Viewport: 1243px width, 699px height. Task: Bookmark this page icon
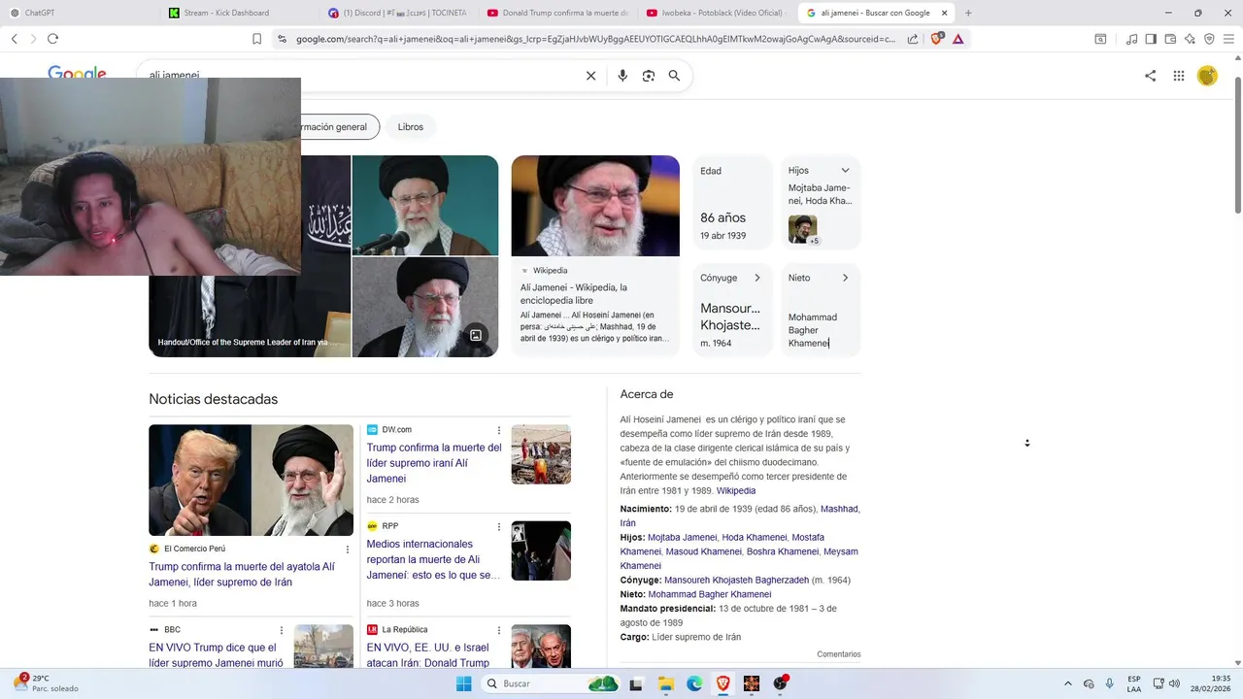point(256,39)
